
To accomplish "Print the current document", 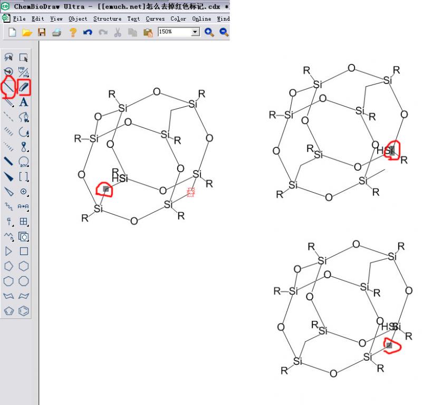I will point(56,33).
